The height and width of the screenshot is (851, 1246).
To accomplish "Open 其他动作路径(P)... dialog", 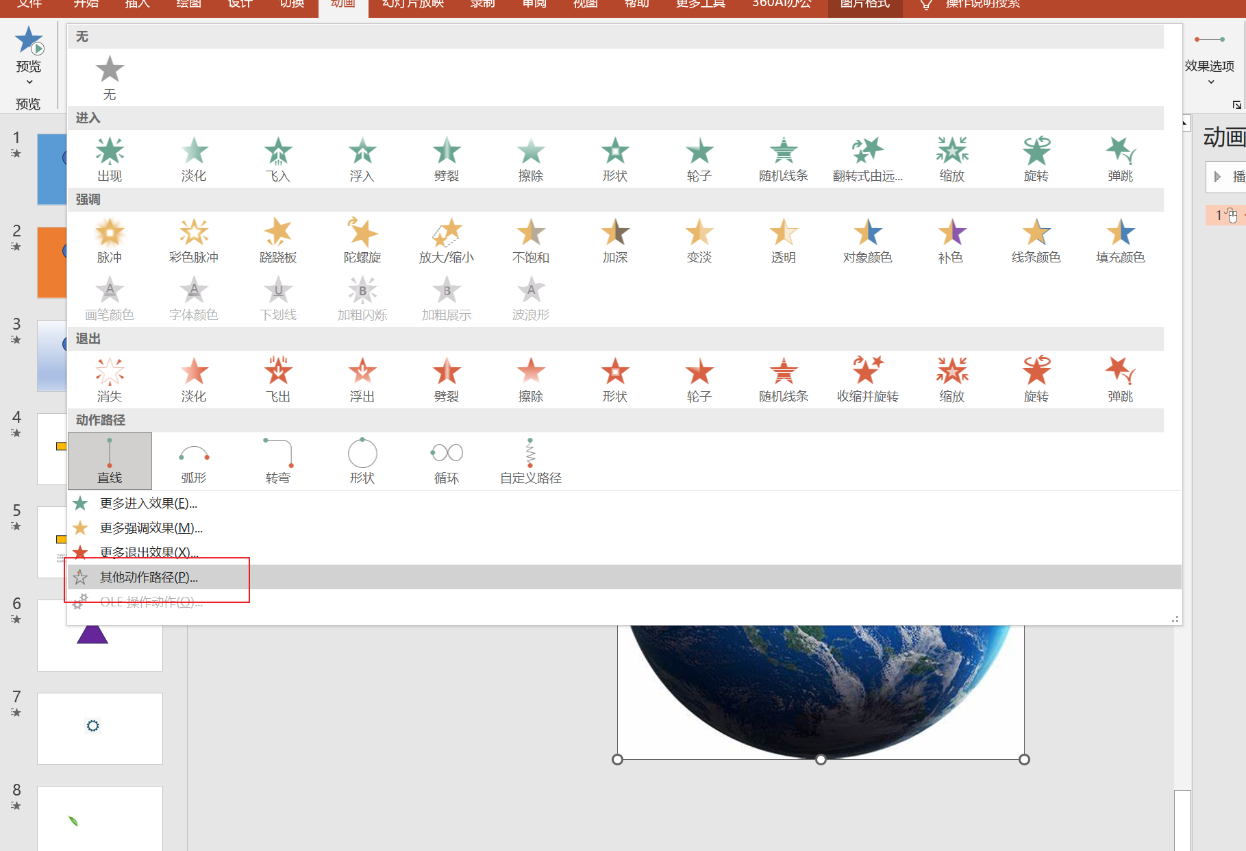I will pos(624,577).
